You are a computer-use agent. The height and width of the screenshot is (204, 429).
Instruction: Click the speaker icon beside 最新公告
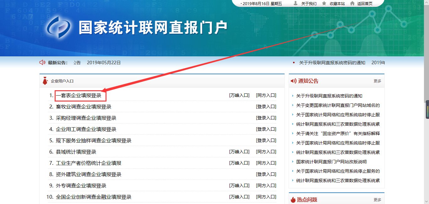[42, 62]
